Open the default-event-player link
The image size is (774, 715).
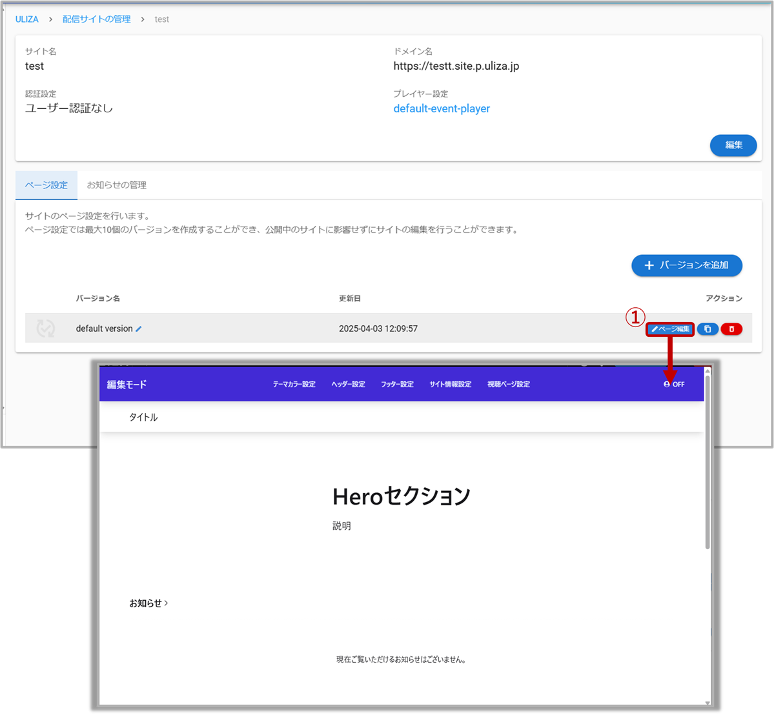point(442,108)
